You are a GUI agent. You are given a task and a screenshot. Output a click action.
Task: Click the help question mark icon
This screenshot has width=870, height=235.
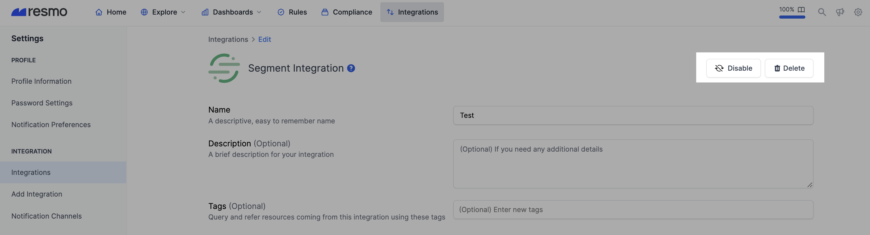[351, 68]
